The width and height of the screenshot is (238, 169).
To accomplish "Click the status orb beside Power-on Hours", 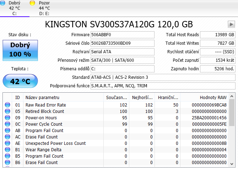I will pos(7,118).
